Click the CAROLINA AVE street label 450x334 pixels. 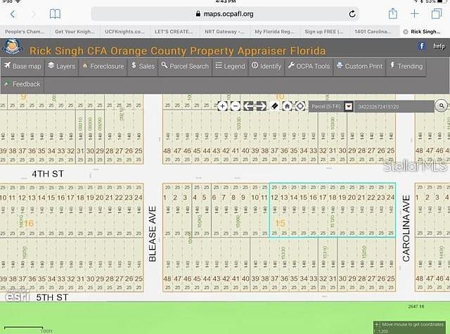click(406, 229)
